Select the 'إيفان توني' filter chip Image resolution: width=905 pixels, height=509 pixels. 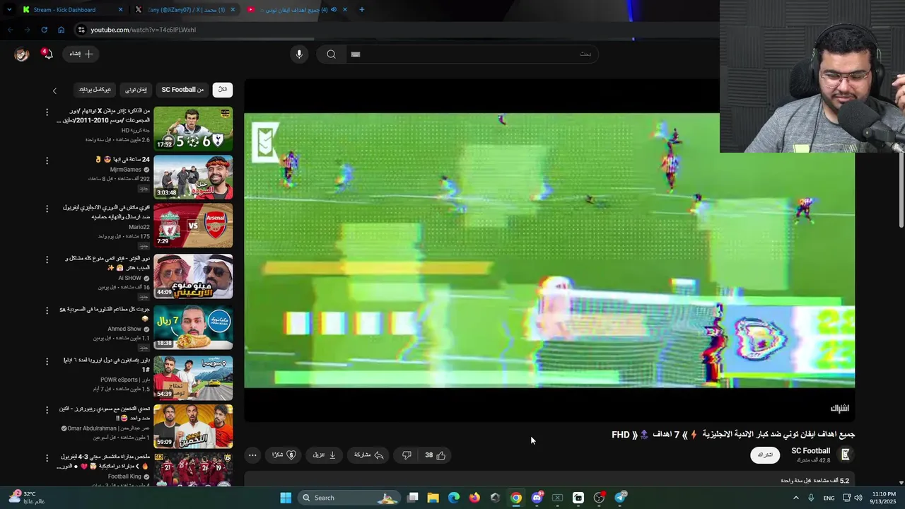[x=136, y=90]
